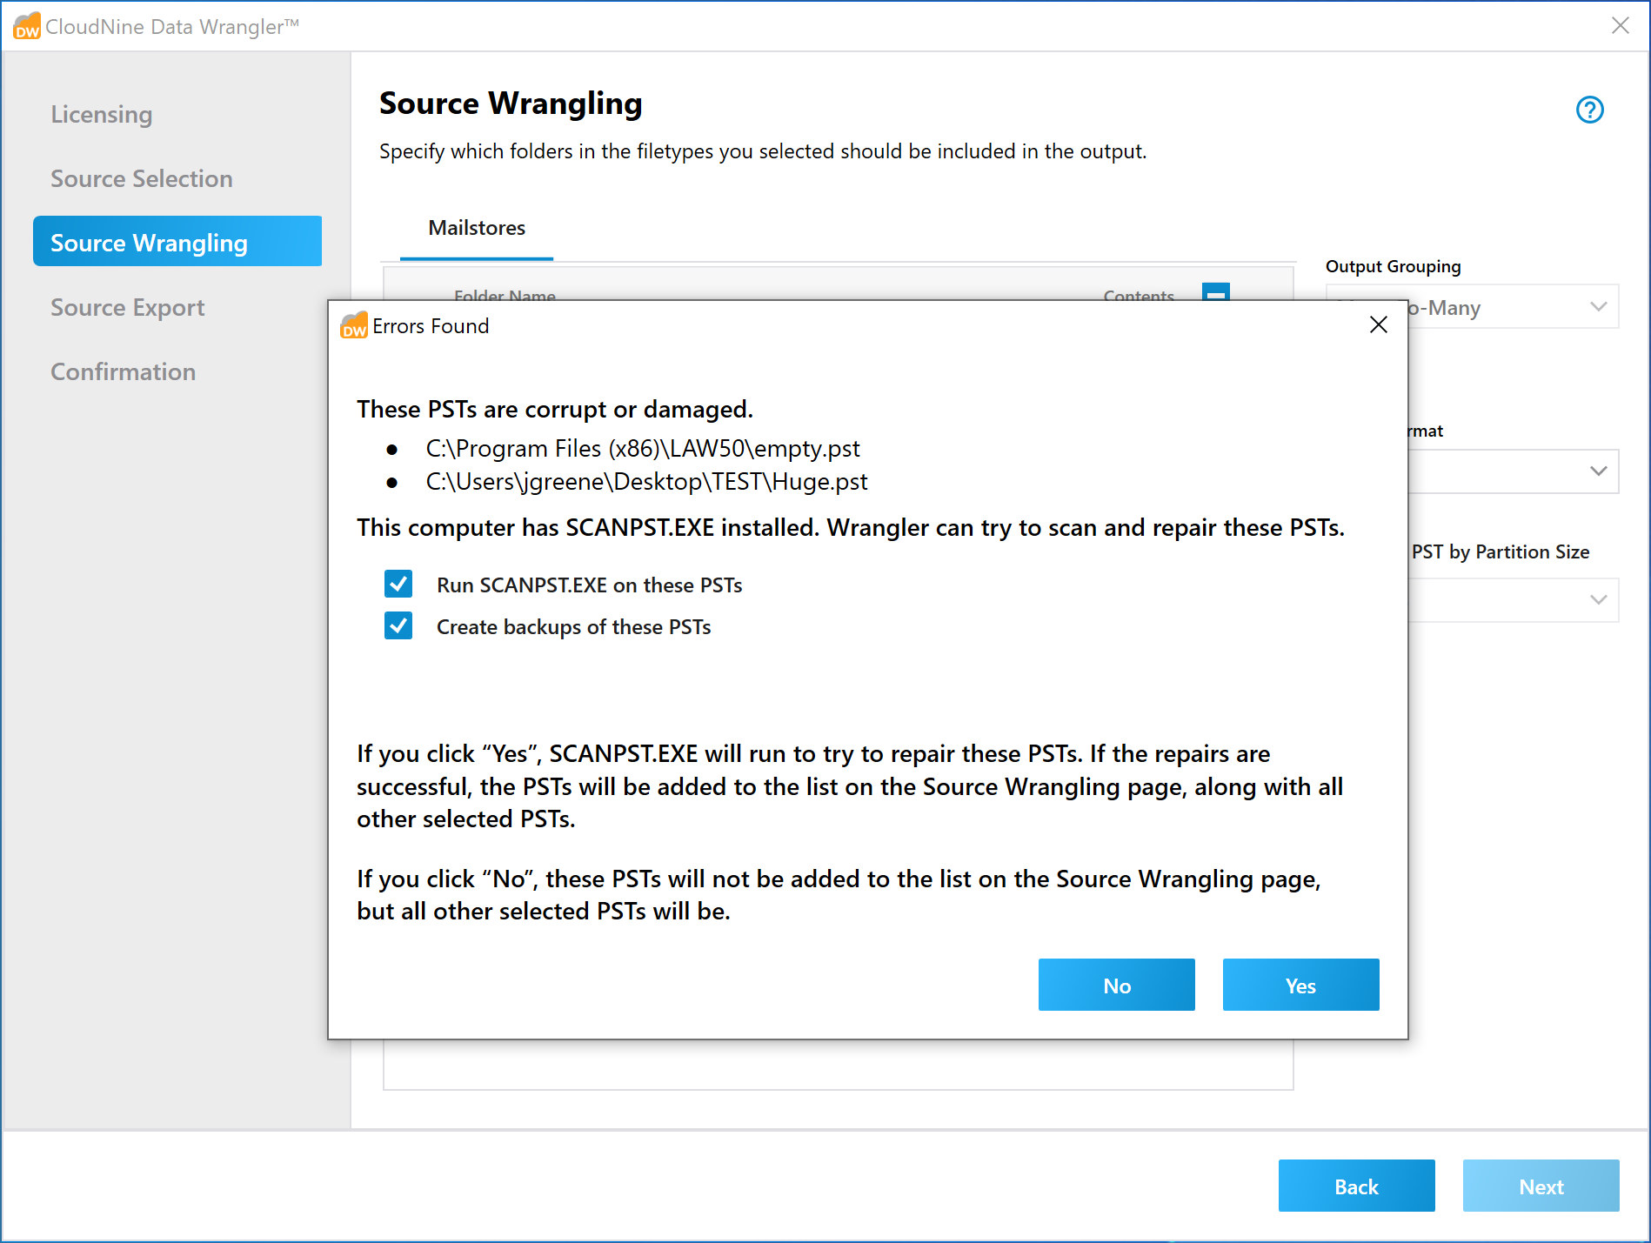Image resolution: width=1651 pixels, height=1243 pixels.
Task: Click the PST by Partition Size label
Action: point(1501,551)
